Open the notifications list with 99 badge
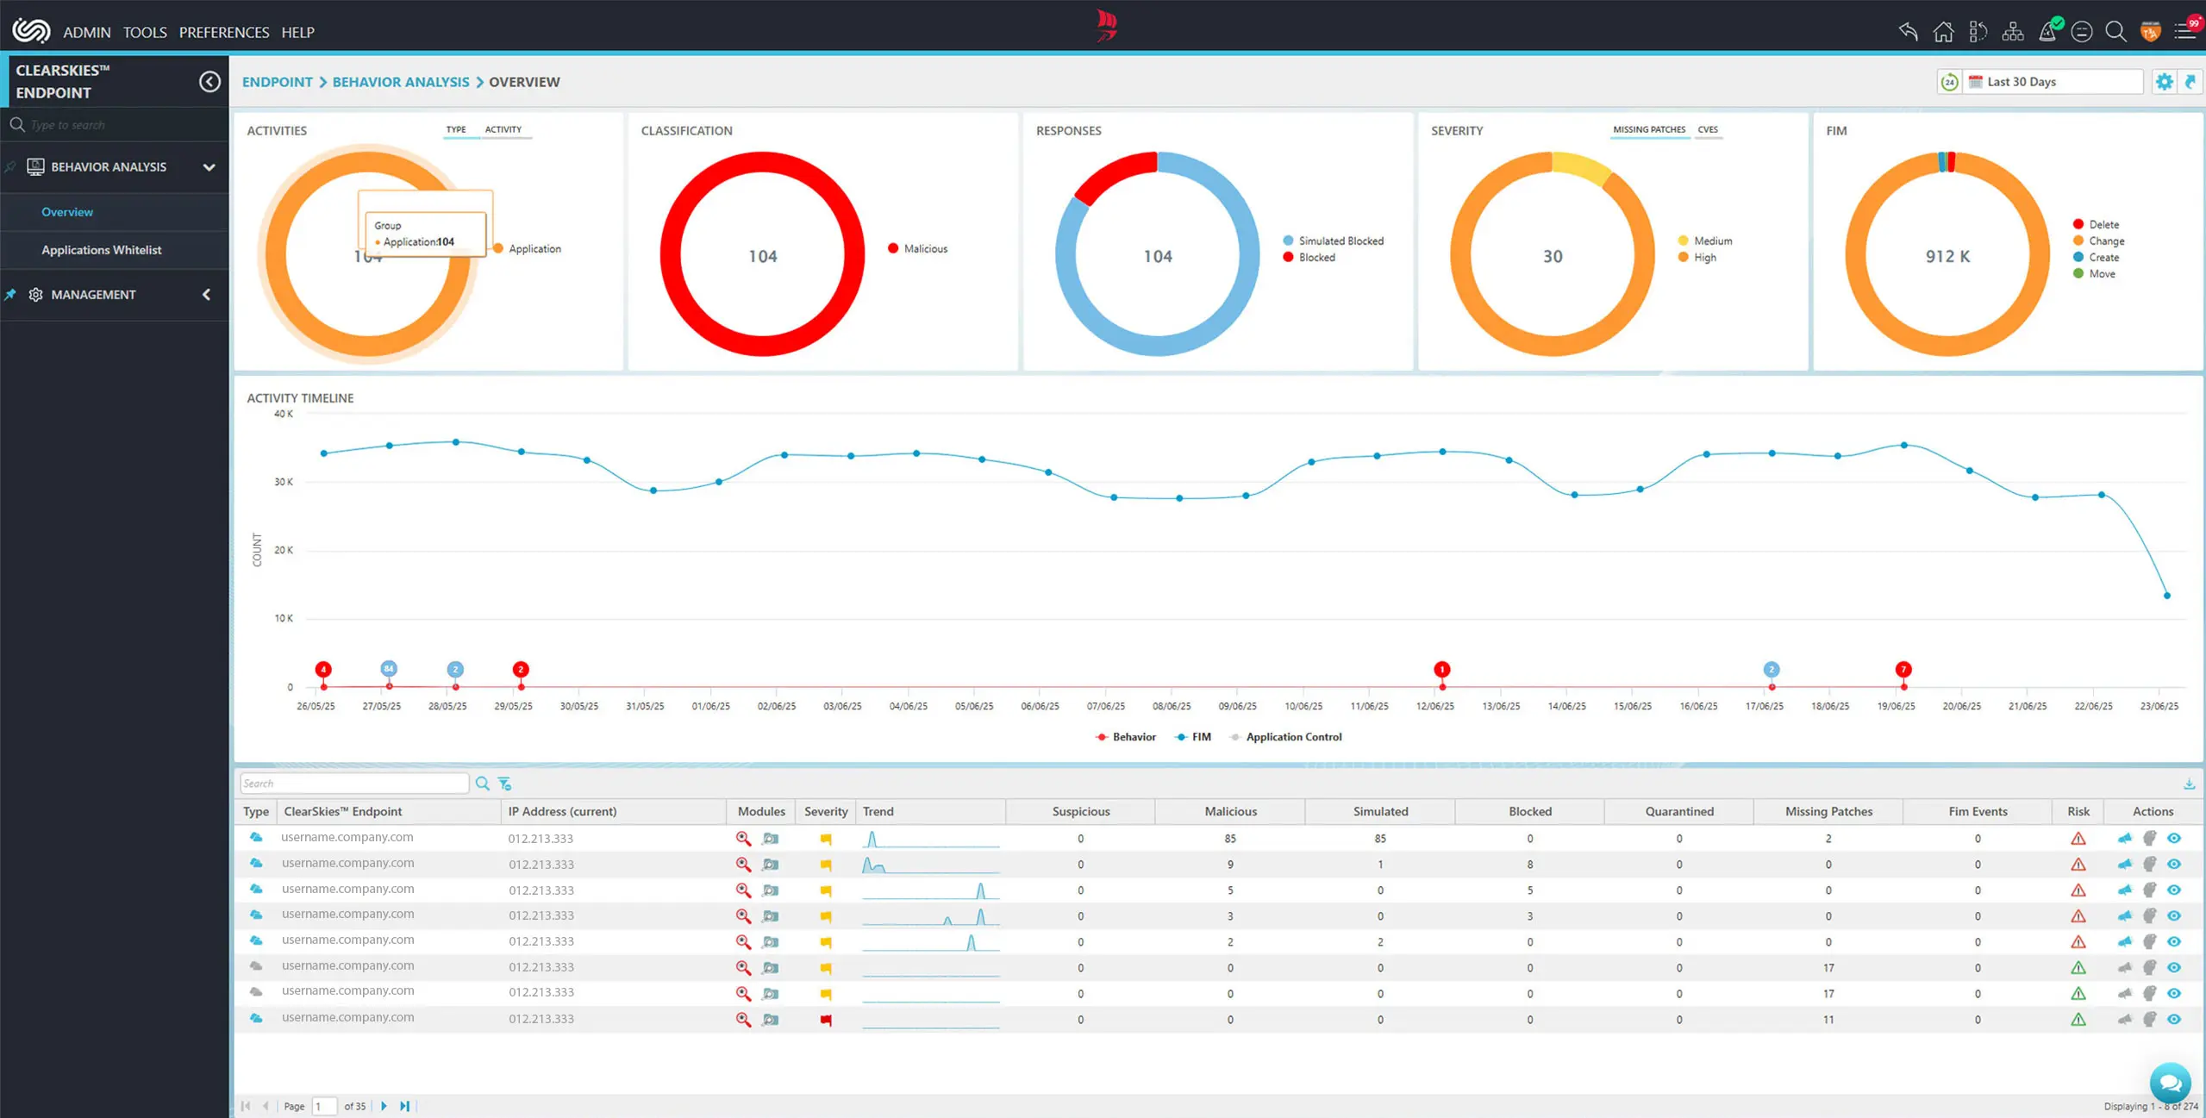The image size is (2206, 1118). tap(2184, 32)
